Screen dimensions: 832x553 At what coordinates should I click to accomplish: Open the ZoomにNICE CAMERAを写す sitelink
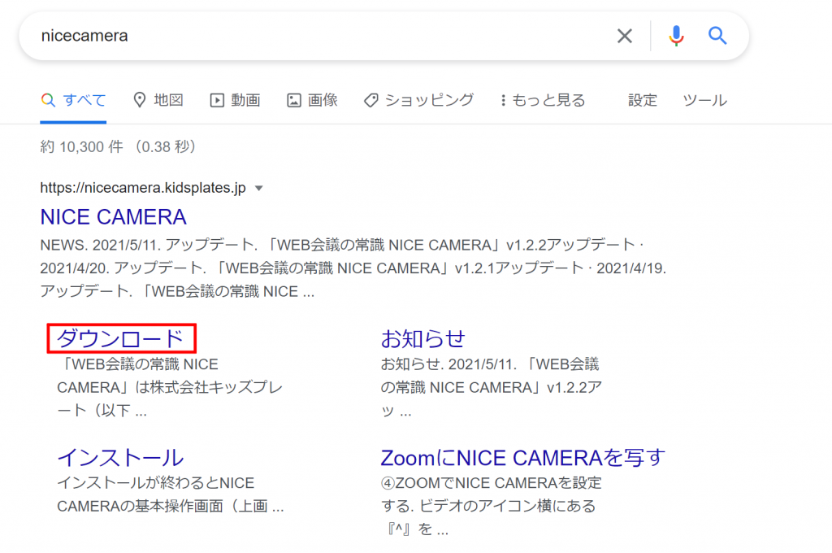(x=523, y=457)
